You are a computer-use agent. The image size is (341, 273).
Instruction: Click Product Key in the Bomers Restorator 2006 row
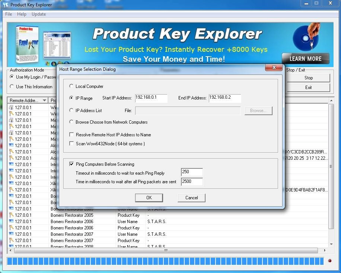(128, 228)
